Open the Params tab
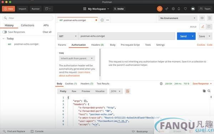The height and width of the screenshot is (134, 214). point(62,45)
